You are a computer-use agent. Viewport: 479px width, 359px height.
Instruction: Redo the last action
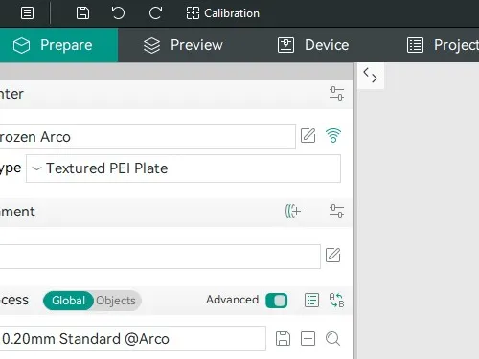click(155, 13)
